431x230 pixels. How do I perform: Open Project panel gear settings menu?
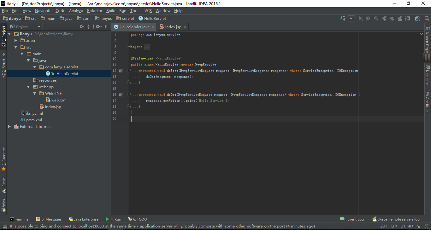tap(98, 27)
